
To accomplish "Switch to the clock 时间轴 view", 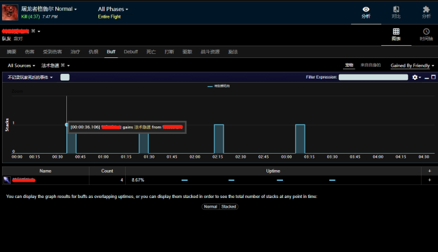I will point(426,34).
